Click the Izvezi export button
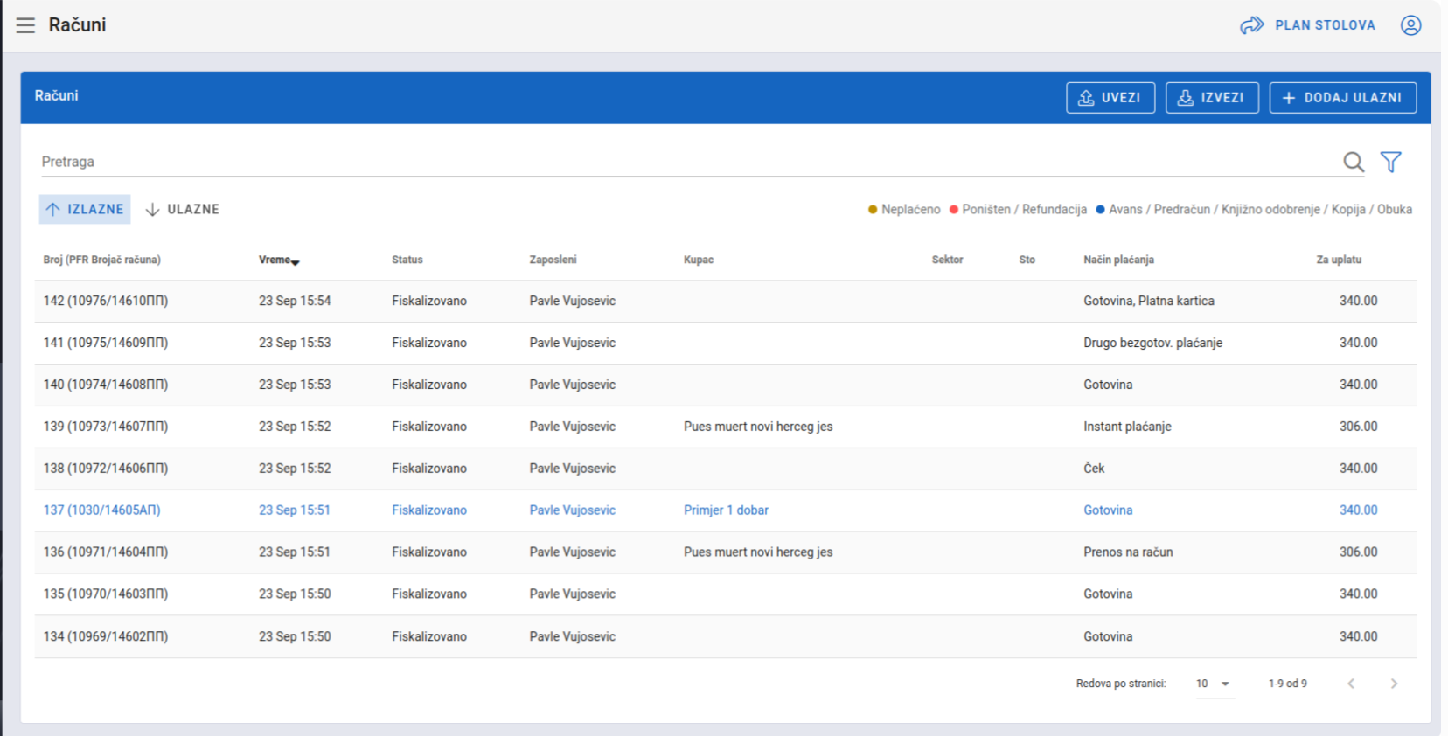Screen dimensions: 1448x736 point(1212,98)
